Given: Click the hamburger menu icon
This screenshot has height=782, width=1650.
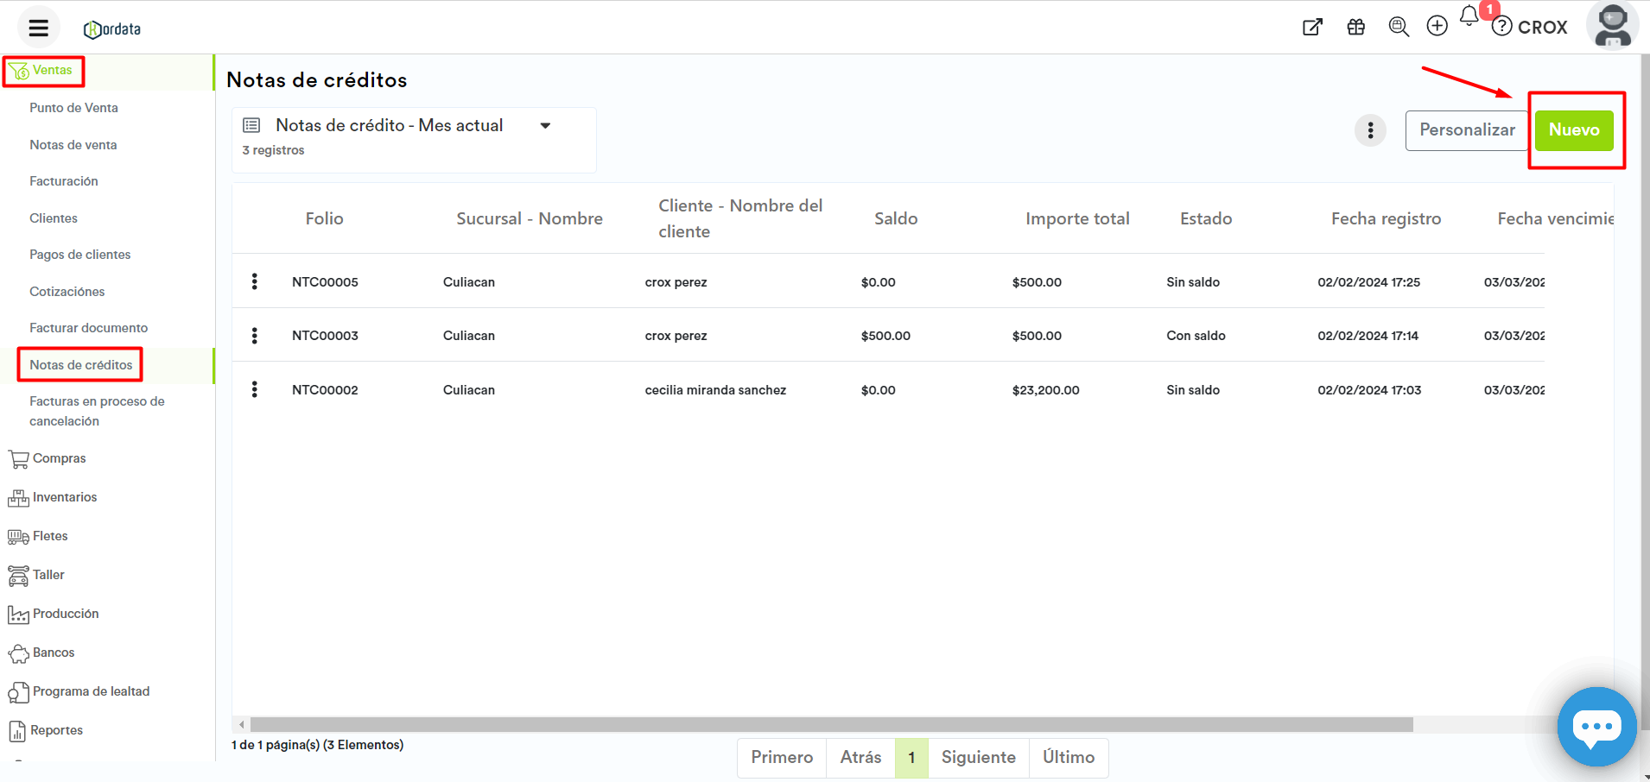Looking at the screenshot, I should [38, 28].
